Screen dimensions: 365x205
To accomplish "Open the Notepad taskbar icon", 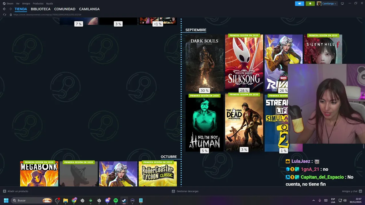I will pos(141,200).
